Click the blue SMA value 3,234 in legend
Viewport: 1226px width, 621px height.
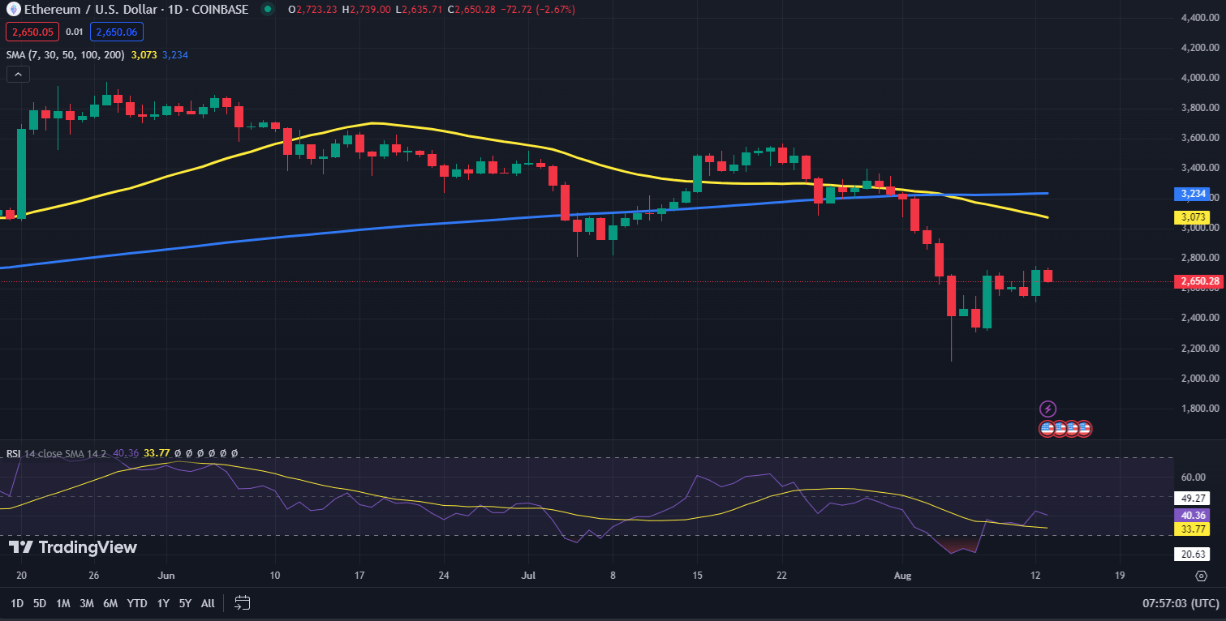175,54
